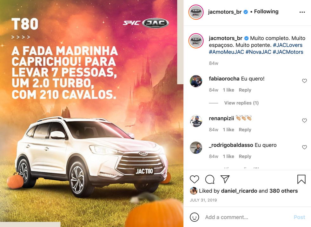Open the #NovaJAC hashtag
Viewport: 311px width, 227px height.
(x=258, y=52)
